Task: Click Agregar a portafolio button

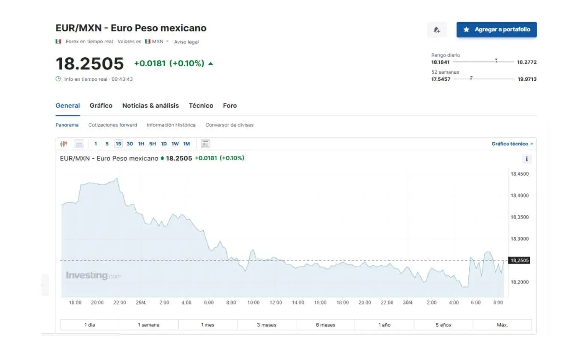Action: pos(496,30)
